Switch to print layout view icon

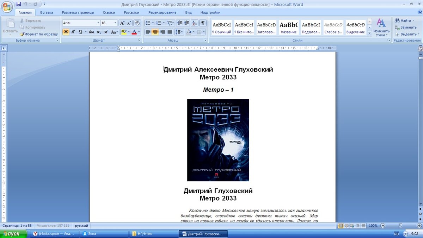(x=341, y=226)
